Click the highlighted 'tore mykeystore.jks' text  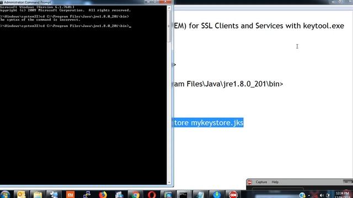208,123
